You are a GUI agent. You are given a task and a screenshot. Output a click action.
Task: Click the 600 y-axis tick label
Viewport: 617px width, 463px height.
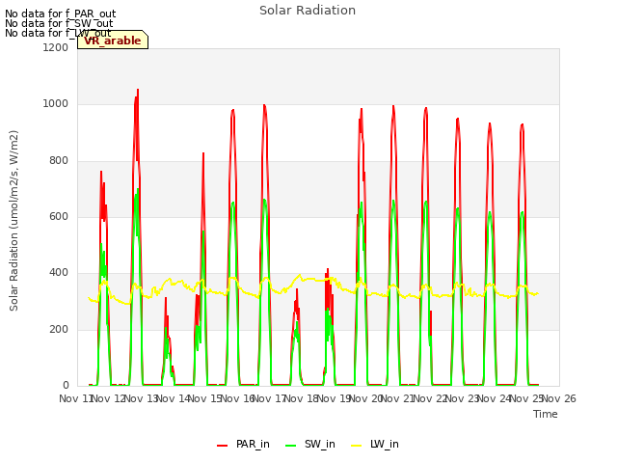pos(59,216)
